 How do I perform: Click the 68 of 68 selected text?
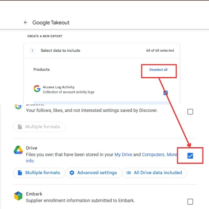pos(160,50)
